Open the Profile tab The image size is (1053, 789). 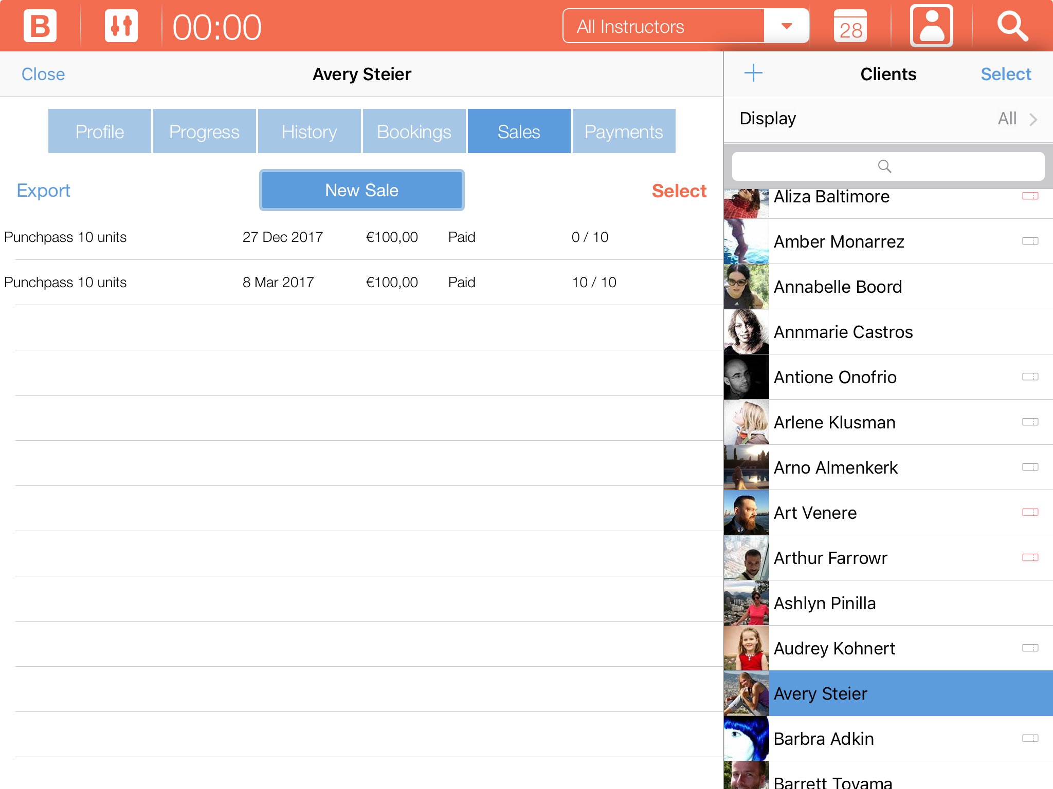(100, 131)
